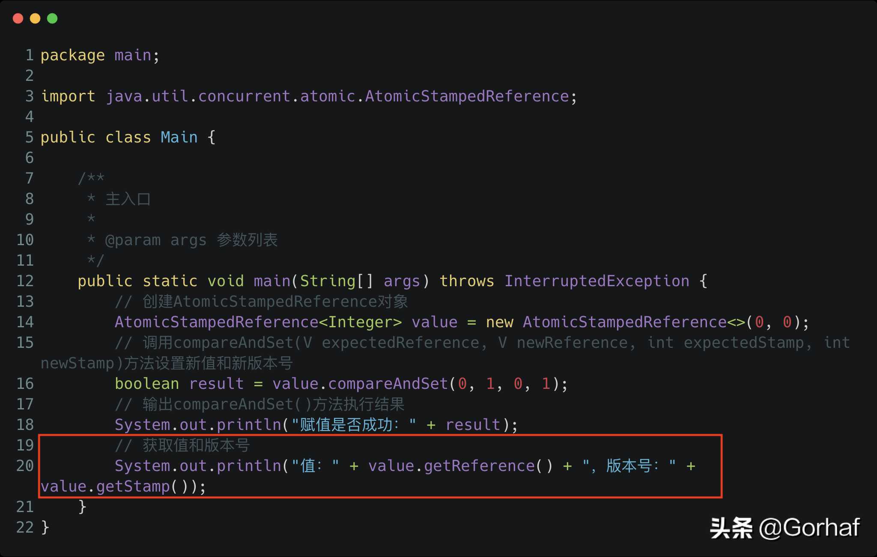Click "AtomicStampedReference<Integer> value" declaration on line 14
The image size is (877, 557).
286,322
